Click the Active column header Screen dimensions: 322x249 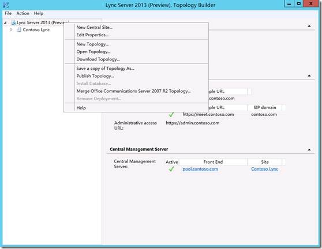[172, 162]
